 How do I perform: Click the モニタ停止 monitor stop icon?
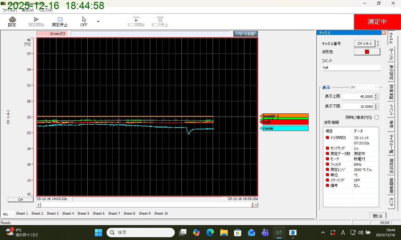(160, 21)
